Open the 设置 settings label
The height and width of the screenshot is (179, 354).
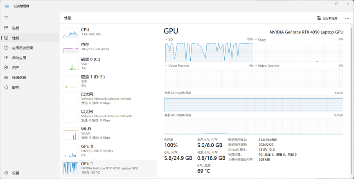[16, 173]
